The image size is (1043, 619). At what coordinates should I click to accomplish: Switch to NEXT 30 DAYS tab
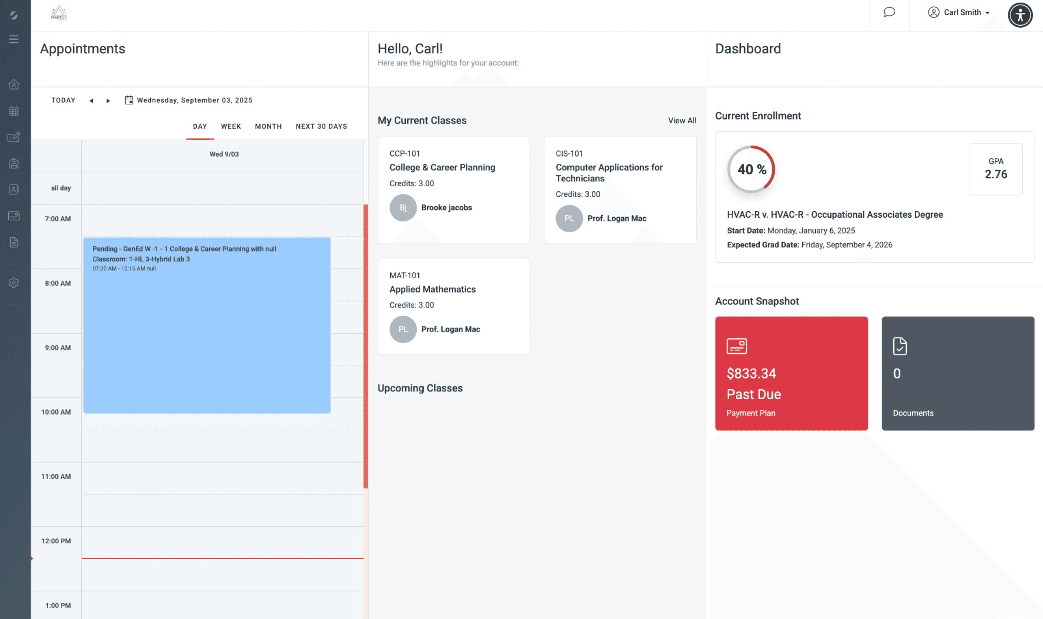[x=321, y=126]
